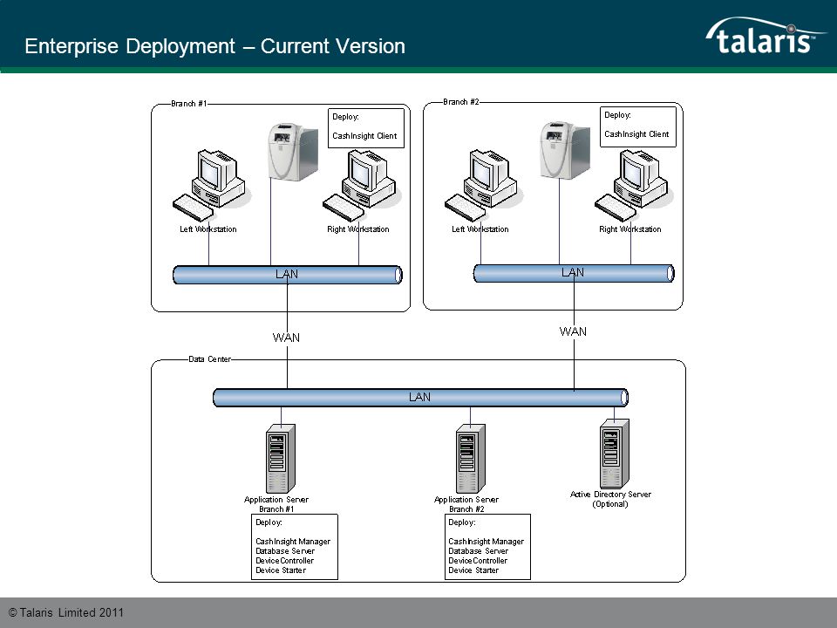Click 'Right Workstation' label in Branch #1
Viewport: 837px width, 628px height.
358,229
